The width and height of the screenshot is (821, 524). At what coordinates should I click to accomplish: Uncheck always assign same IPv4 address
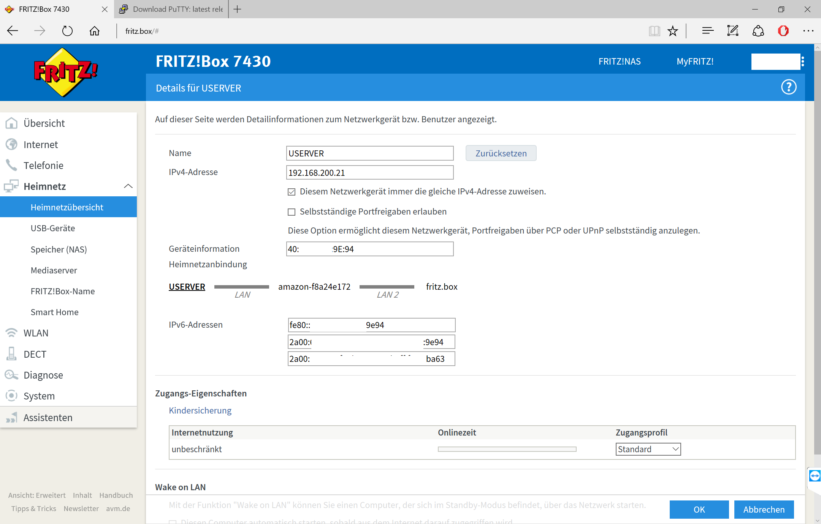(x=292, y=192)
